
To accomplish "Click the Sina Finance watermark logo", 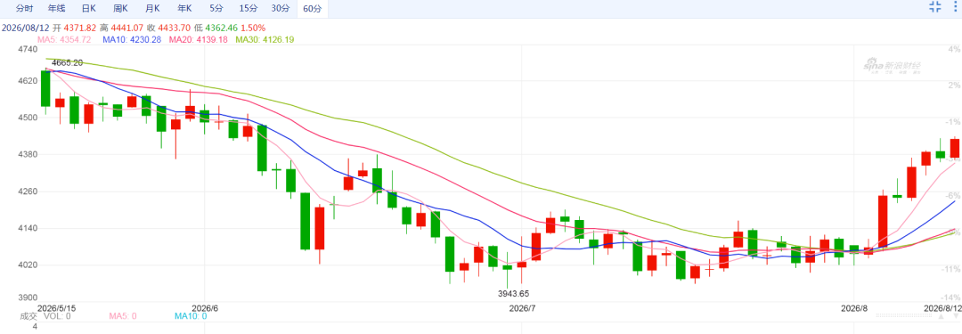I will [x=892, y=66].
